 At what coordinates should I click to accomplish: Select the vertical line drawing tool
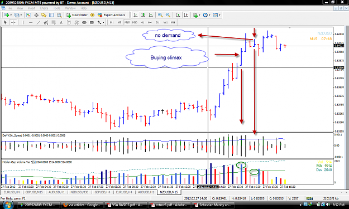point(23,22)
